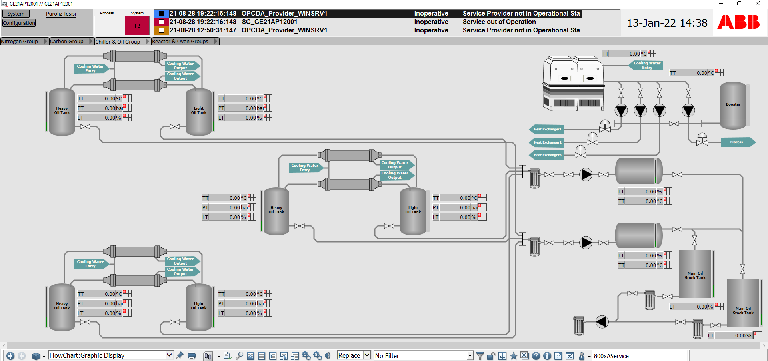Image resolution: width=768 pixels, height=361 pixels.
Task: Click the funnel filter icon
Action: pos(480,355)
